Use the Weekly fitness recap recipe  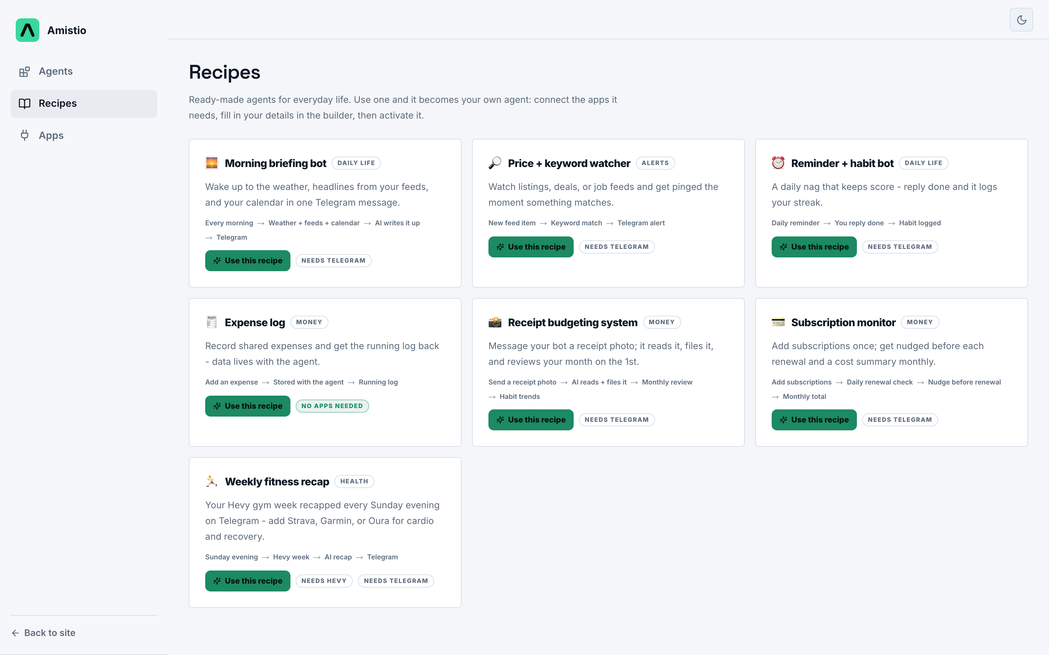click(x=247, y=581)
